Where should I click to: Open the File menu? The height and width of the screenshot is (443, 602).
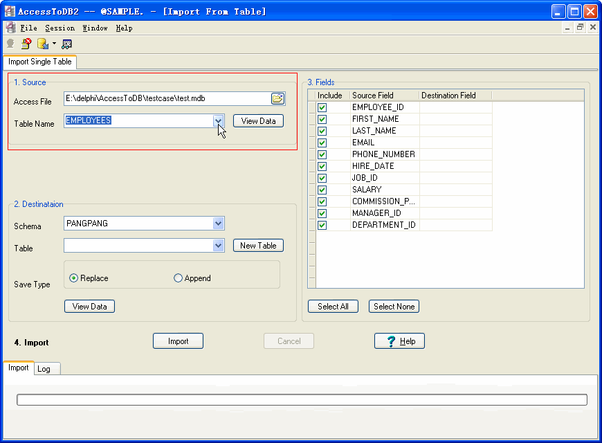[29, 28]
